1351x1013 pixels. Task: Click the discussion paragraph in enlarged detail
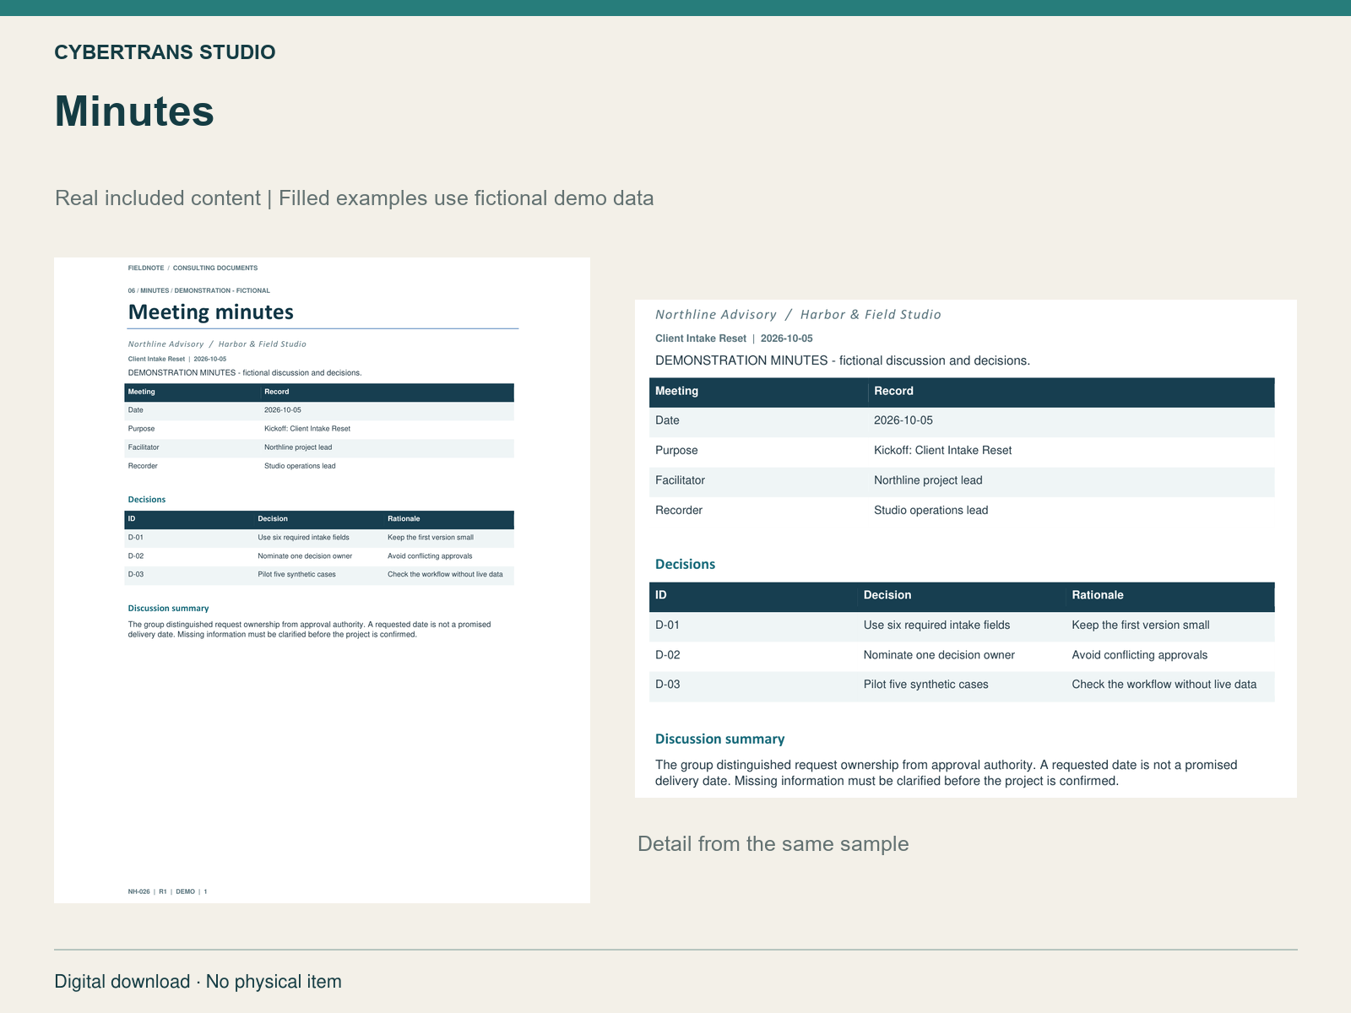click(x=947, y=773)
